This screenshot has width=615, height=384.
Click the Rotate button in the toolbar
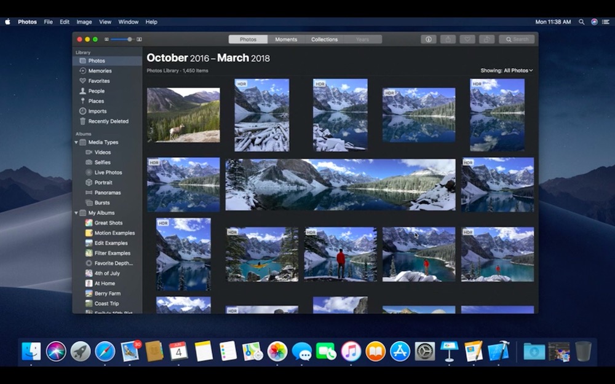point(486,39)
